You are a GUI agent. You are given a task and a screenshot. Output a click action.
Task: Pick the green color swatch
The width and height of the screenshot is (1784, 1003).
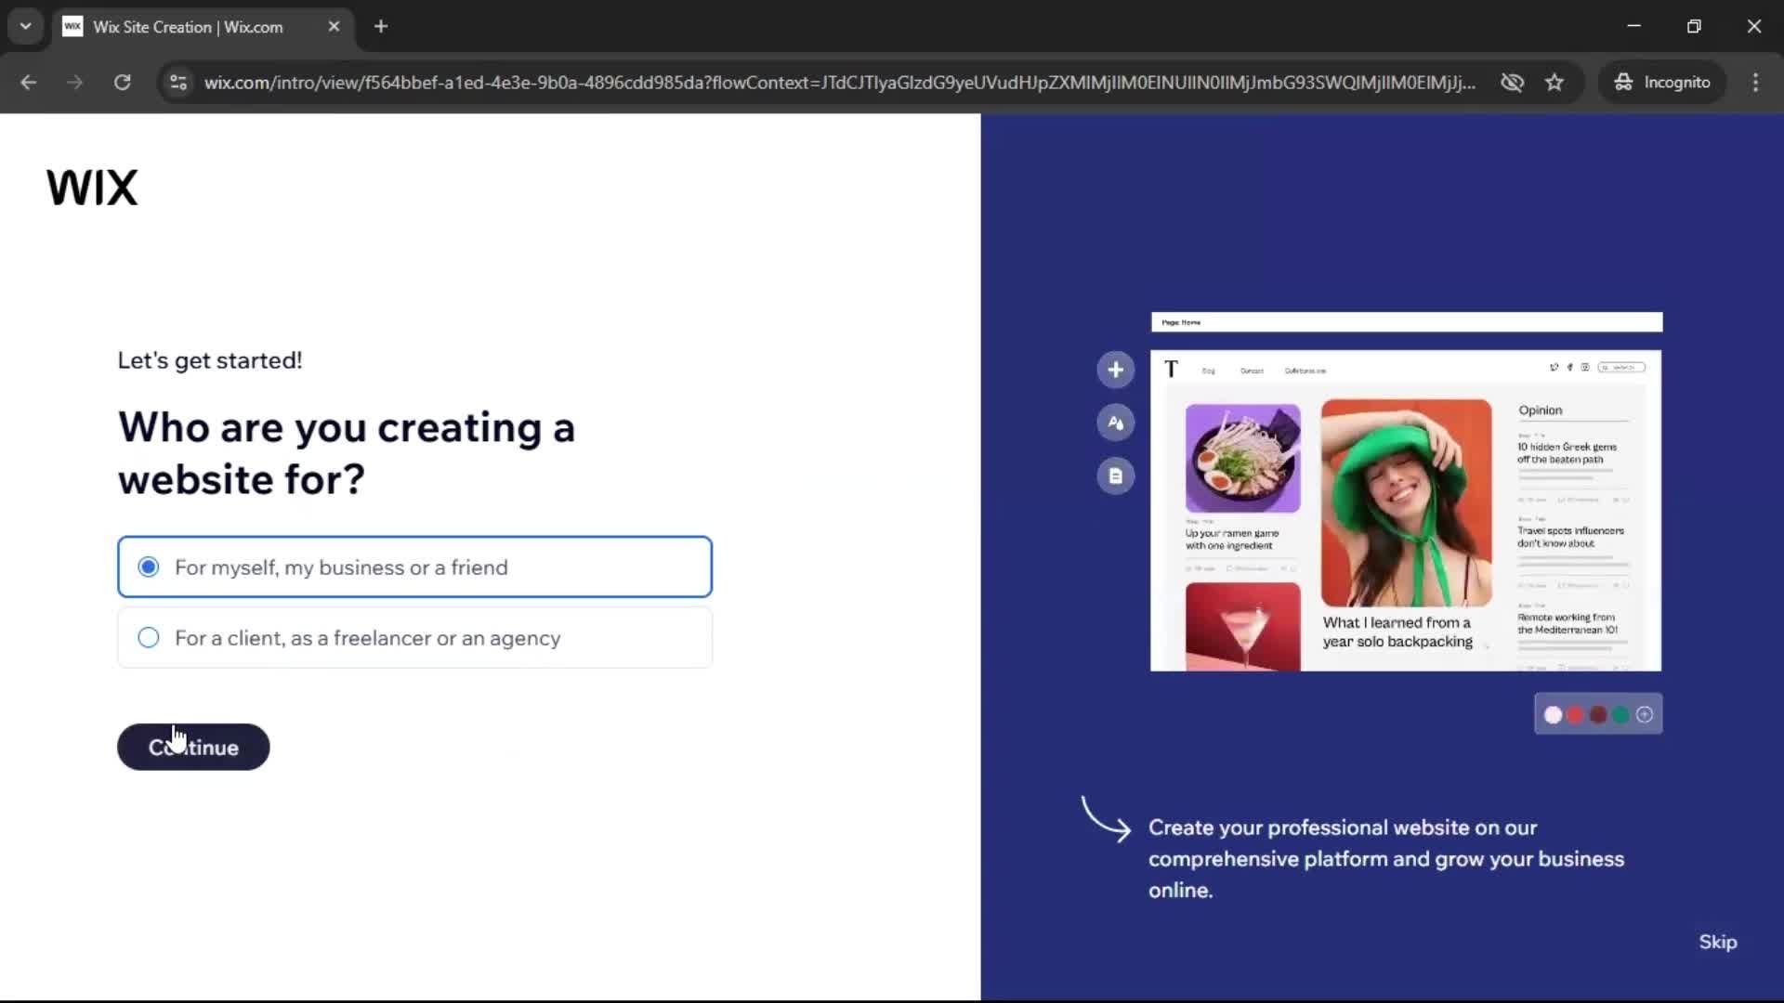(x=1621, y=714)
